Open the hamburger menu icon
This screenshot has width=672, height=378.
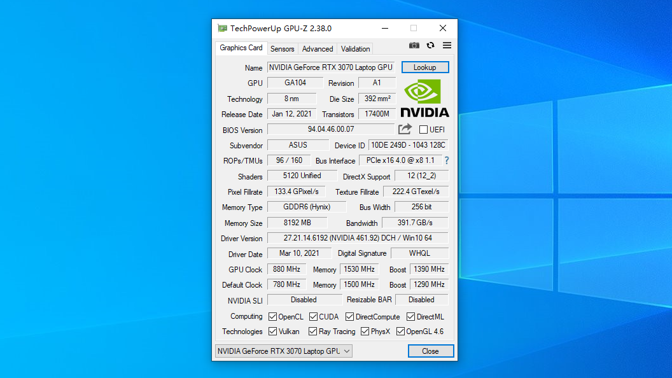tap(447, 45)
